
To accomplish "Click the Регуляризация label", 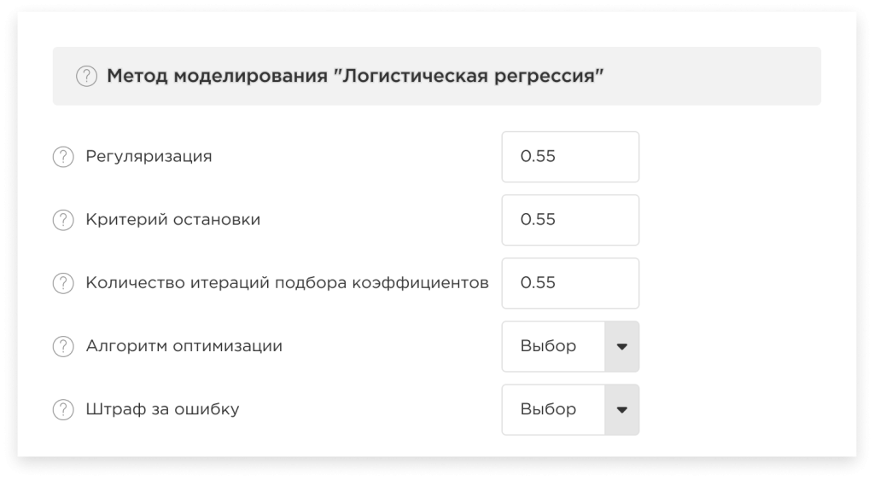I will [x=149, y=157].
